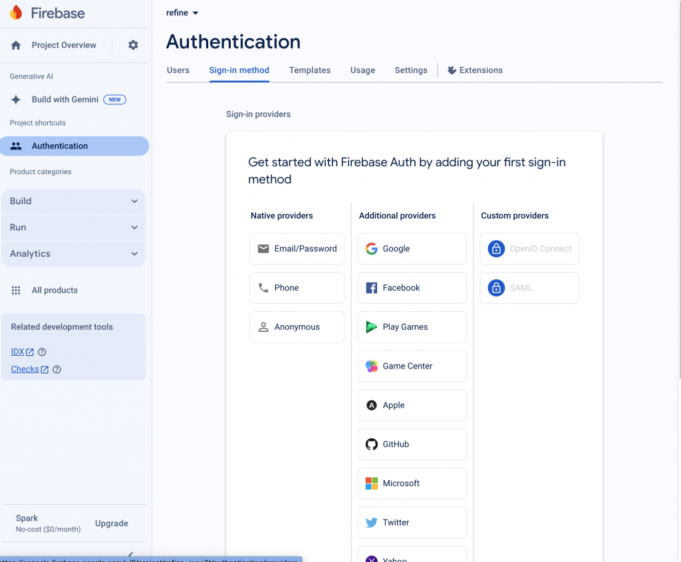Click the Authentication people icon in sidebar
Screen dimensions: 681x562
coord(16,146)
